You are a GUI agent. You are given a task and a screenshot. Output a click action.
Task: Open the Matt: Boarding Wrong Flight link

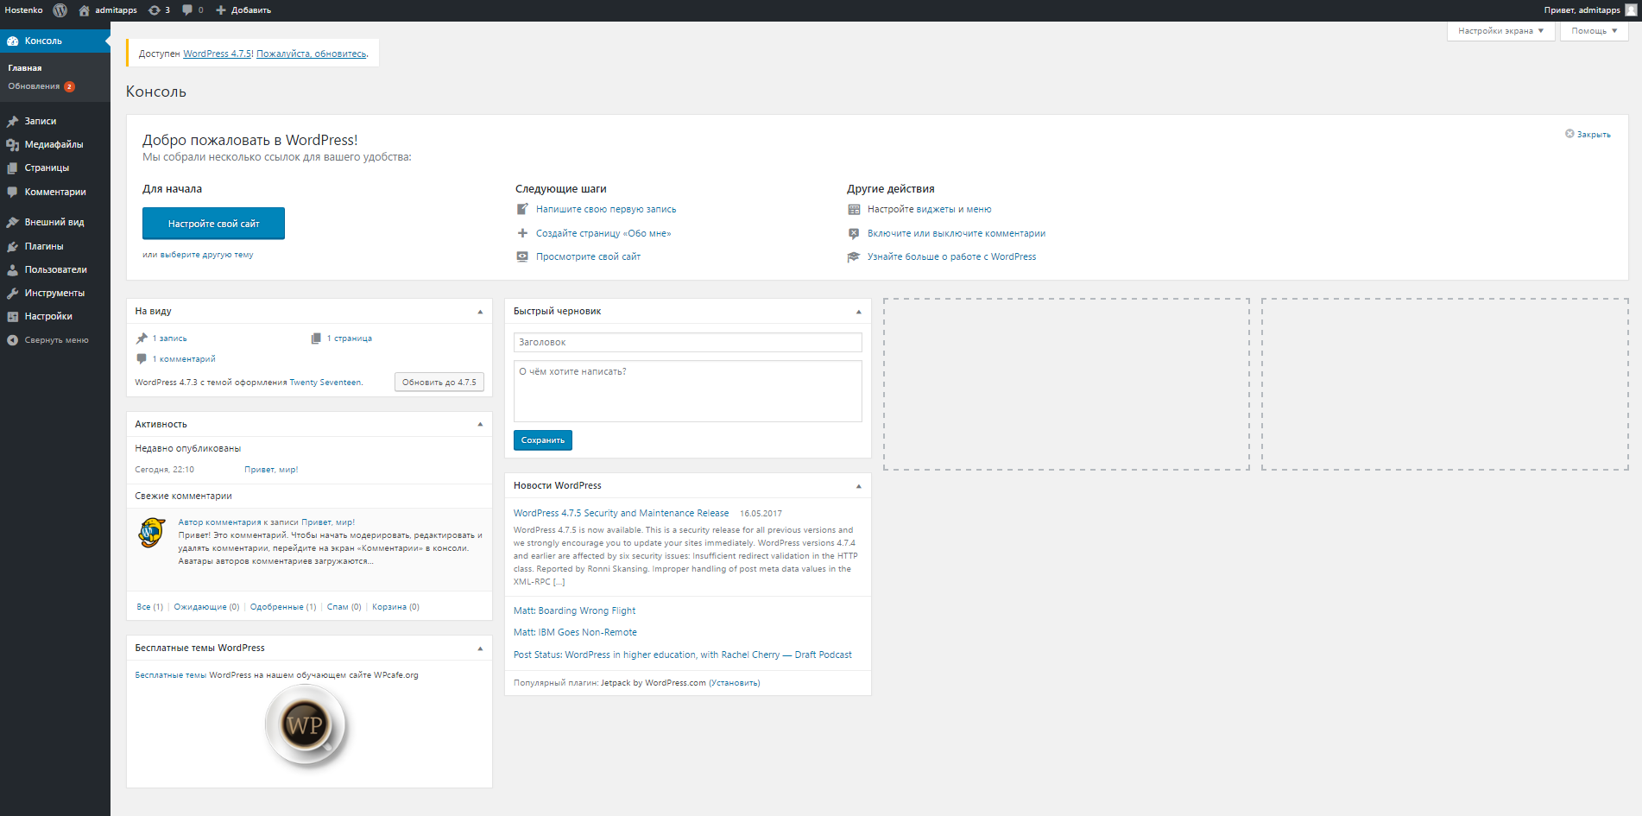(x=574, y=610)
